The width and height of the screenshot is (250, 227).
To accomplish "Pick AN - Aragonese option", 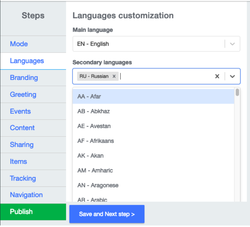I will [x=153, y=186].
